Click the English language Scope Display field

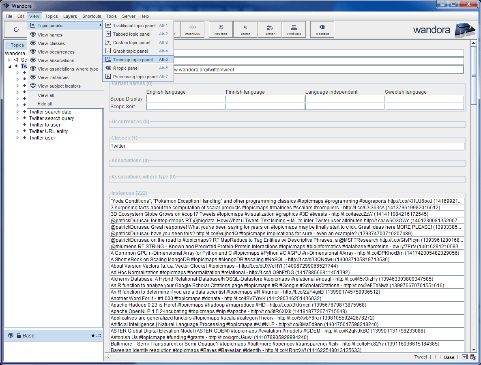click(186, 99)
